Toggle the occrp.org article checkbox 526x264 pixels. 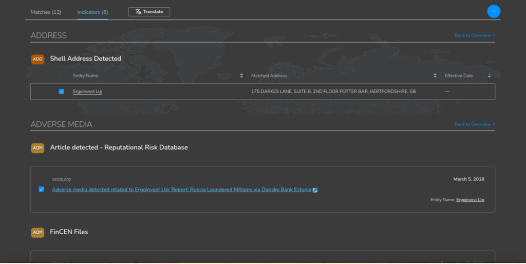click(x=41, y=189)
